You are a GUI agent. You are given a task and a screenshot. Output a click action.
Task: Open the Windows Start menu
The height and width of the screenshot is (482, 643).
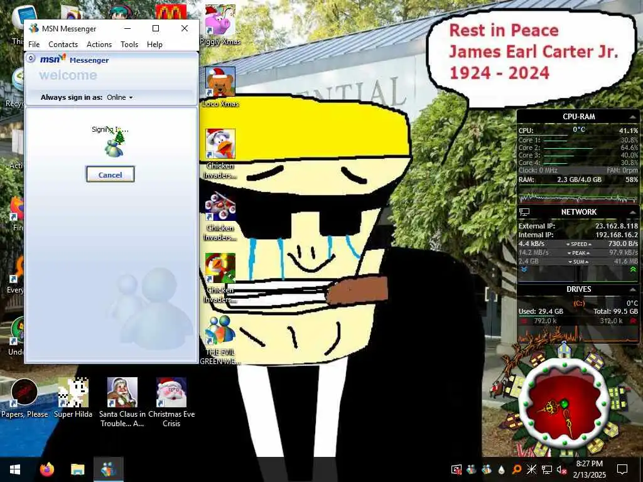coord(15,469)
